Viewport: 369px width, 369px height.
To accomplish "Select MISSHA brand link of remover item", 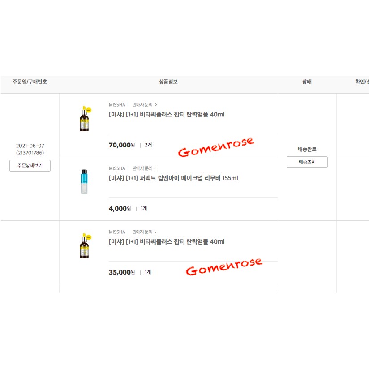I will (x=117, y=168).
